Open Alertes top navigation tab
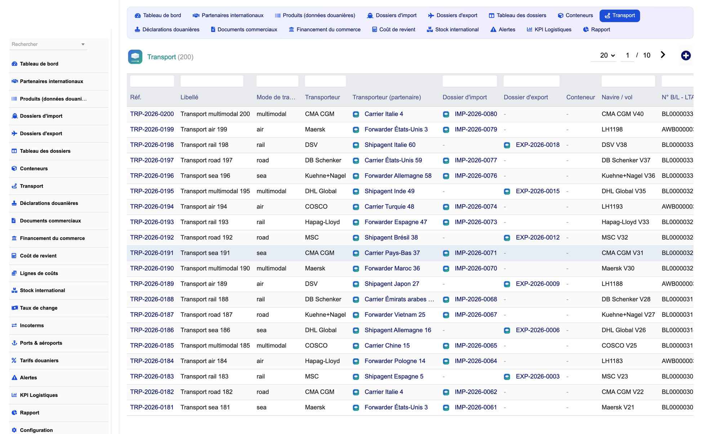701x434 pixels. (503, 30)
